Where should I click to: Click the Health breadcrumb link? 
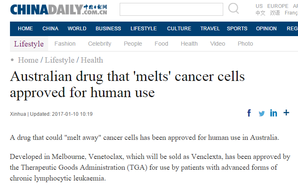click(x=92, y=60)
